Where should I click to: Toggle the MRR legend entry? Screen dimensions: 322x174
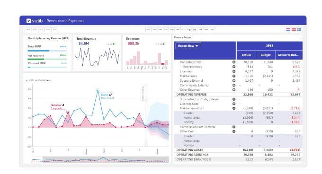29,80
